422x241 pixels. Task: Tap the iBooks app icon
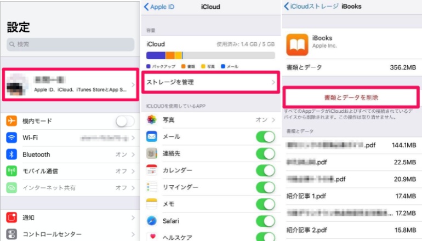click(297, 45)
